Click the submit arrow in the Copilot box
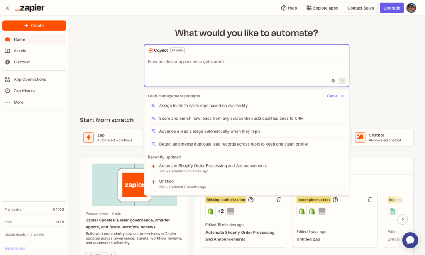The height and width of the screenshot is (255, 425). (x=342, y=80)
